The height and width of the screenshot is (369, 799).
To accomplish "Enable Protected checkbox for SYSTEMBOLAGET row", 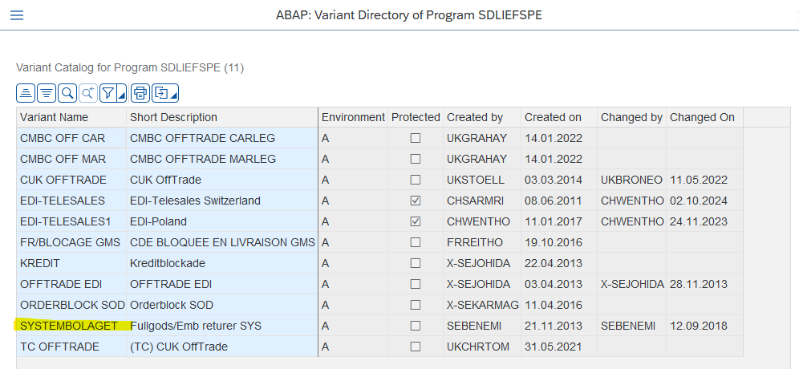I will [x=416, y=326].
